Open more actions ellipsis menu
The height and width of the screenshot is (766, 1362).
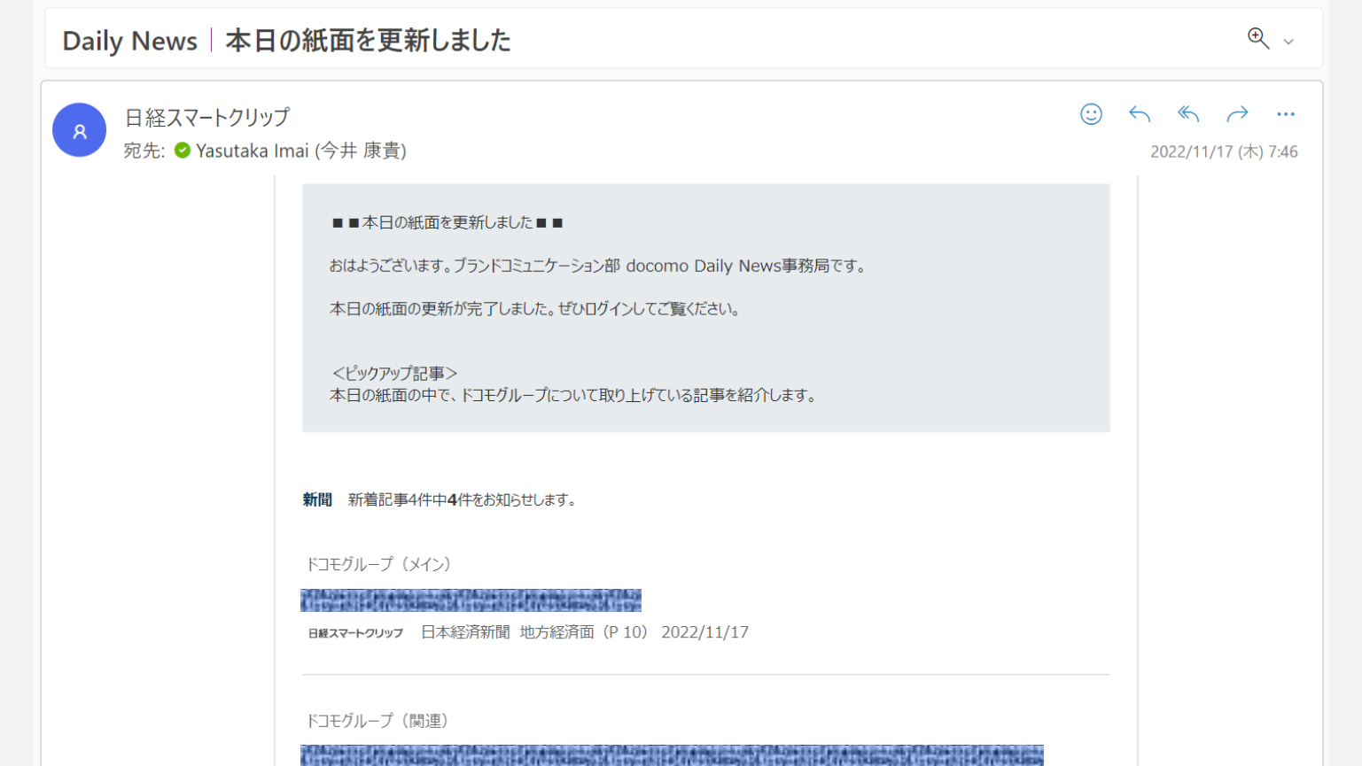click(x=1286, y=114)
